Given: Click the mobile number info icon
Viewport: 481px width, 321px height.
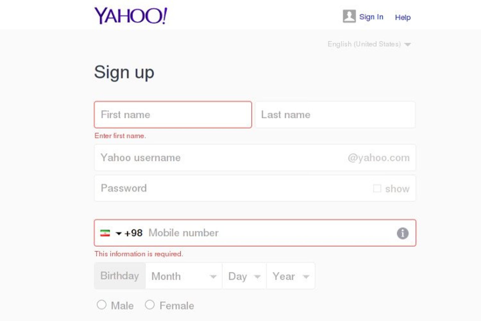Looking at the screenshot, I should pyautogui.click(x=402, y=233).
